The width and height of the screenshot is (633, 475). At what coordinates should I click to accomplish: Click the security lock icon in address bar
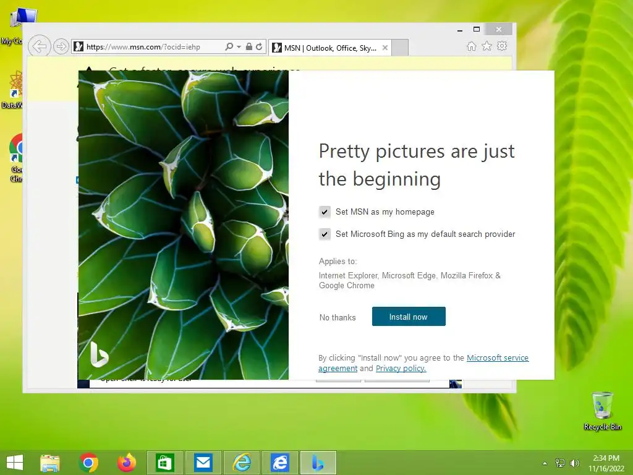(x=249, y=47)
